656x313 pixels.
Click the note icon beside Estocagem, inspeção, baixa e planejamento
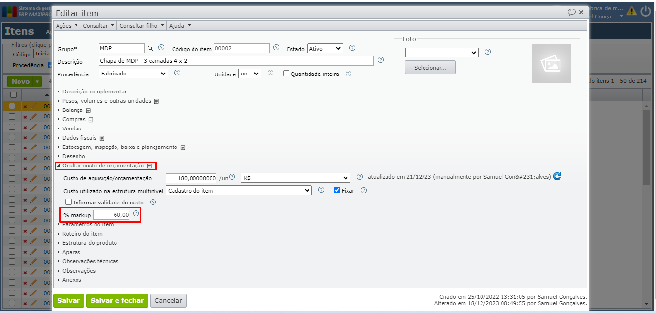pos(182,147)
